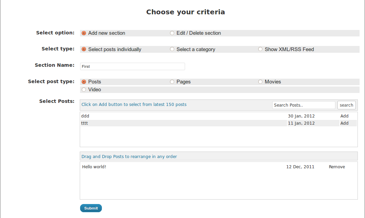Click the Submit button
365x218 pixels.
pyautogui.click(x=91, y=208)
